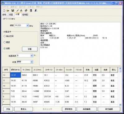This screenshot has height=114, width=124.
Task: Open the frequency 14.050 MHz dropdown
Action: (28, 25)
